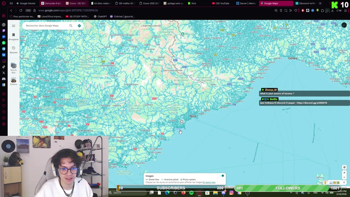
Task: Expand the map layers strip chevron
Action: pyautogui.click(x=344, y=182)
